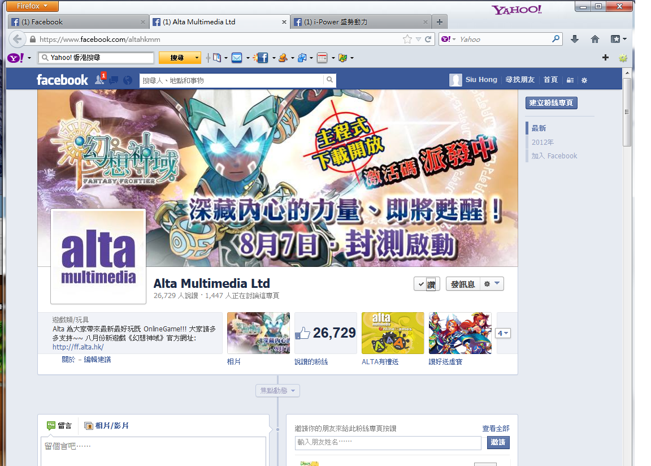The image size is (651, 466).
Task: Click the Facebook search field 搜尋人、地點和事物
Action: coord(231,80)
